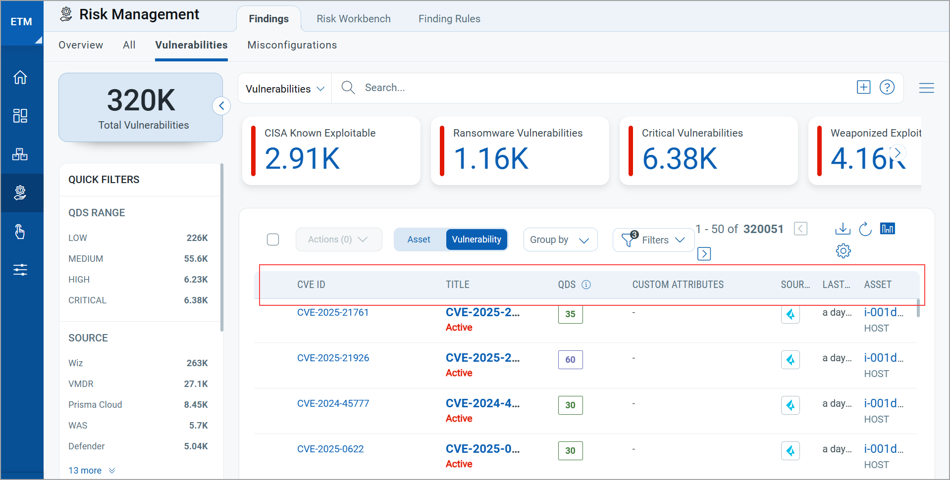This screenshot has width=950, height=480.
Task: Expand 13 more sources
Action: 92,471
